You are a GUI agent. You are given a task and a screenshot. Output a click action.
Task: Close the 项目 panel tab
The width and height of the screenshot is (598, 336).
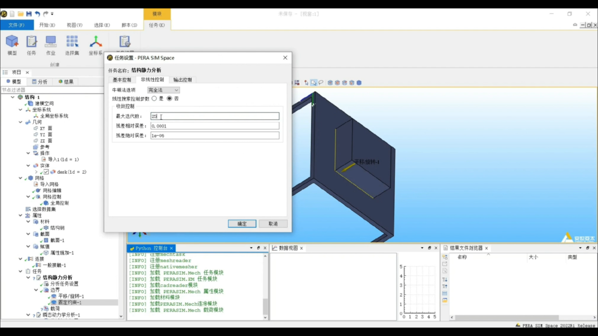coord(27,73)
